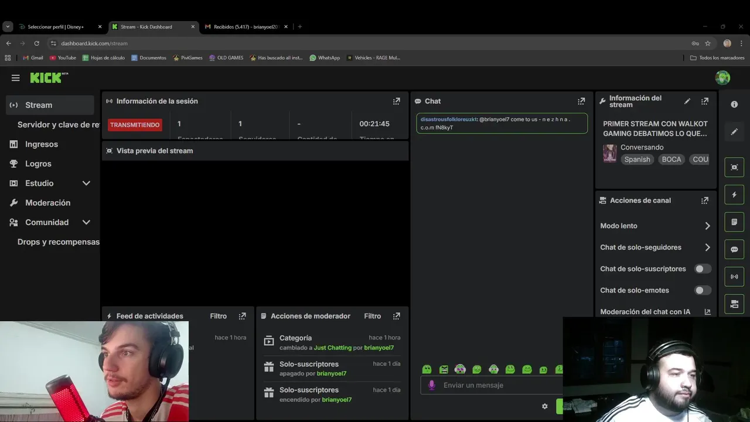Screen dimensions: 750x422
Task: Open the hamburger menu beside the Kick logo
Action: [16, 78]
